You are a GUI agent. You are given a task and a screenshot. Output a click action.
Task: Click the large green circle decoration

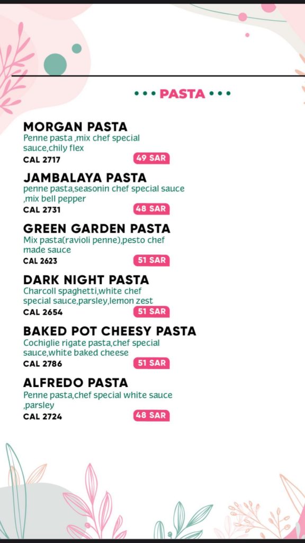pos(55,64)
